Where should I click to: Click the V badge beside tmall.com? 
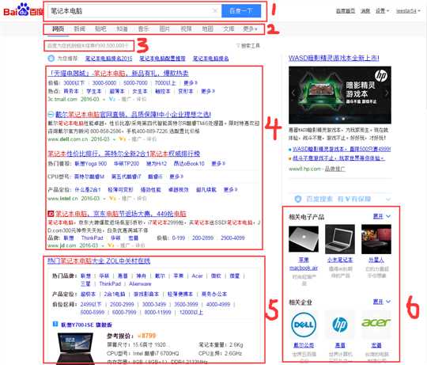112,99
